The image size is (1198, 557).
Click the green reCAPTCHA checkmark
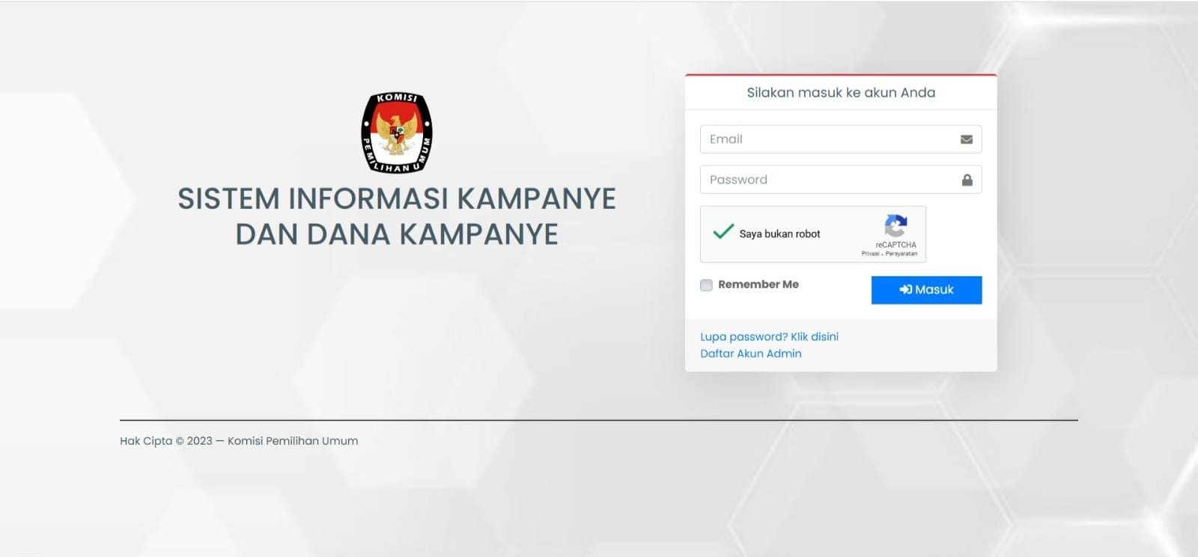click(723, 232)
